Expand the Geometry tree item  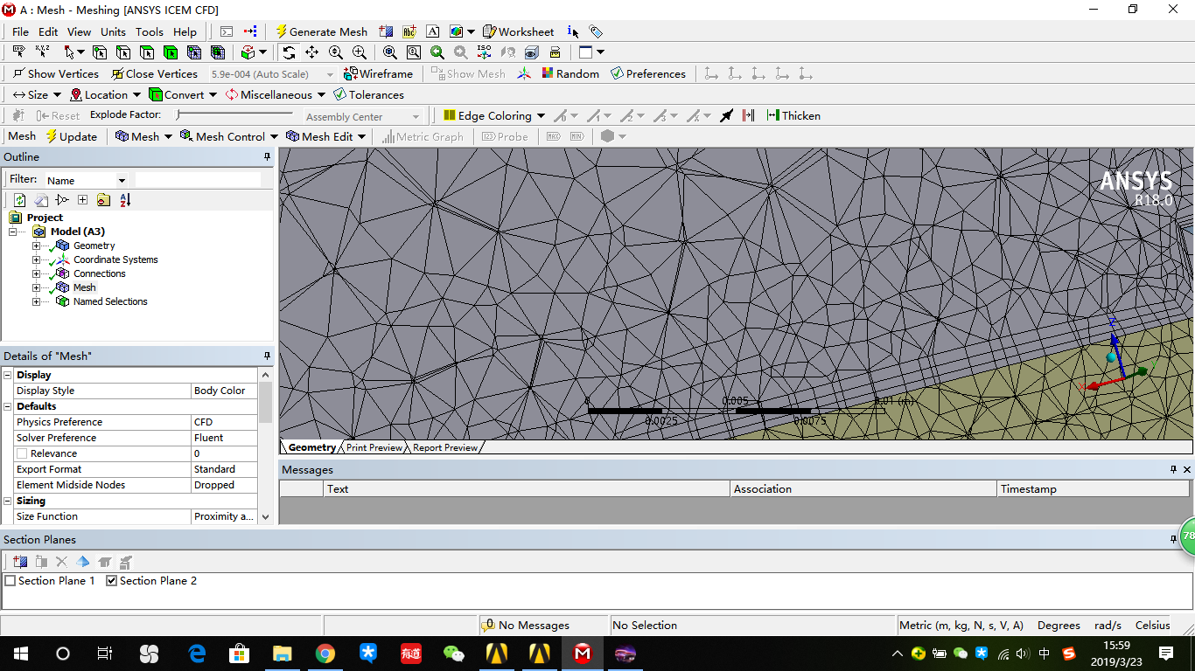tap(35, 246)
